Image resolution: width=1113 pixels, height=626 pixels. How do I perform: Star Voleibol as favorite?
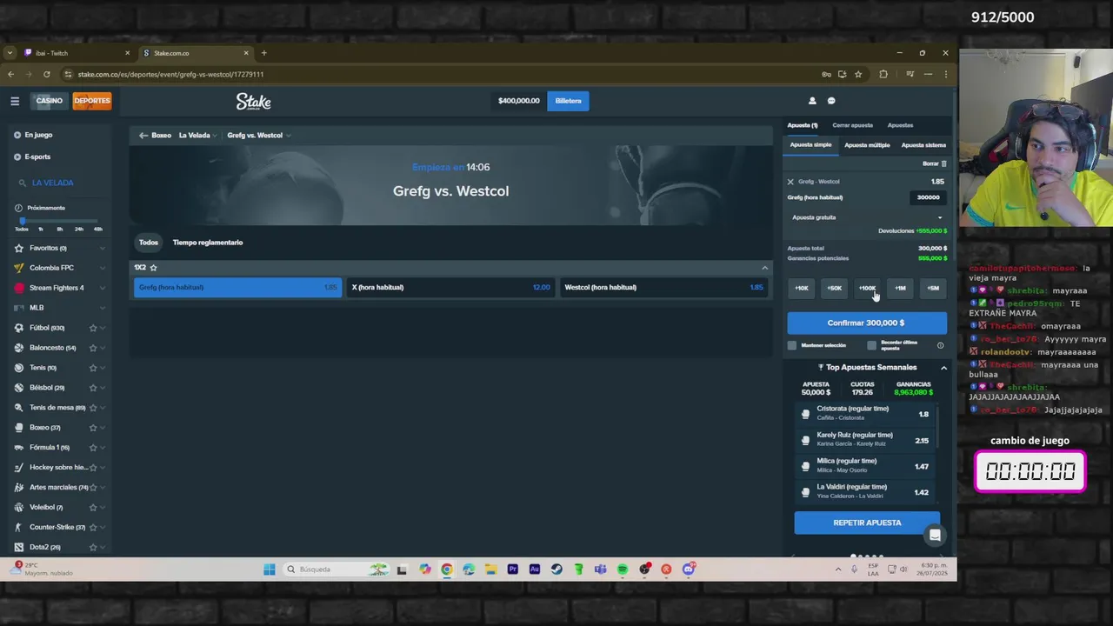tap(93, 508)
